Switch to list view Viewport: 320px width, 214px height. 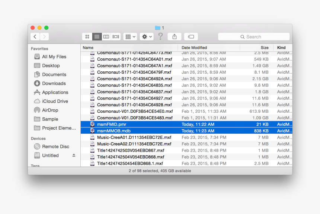[97, 37]
